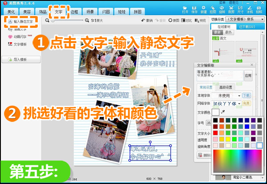Open the 网络字体 web font dropdown

pyautogui.click(x=239, y=103)
